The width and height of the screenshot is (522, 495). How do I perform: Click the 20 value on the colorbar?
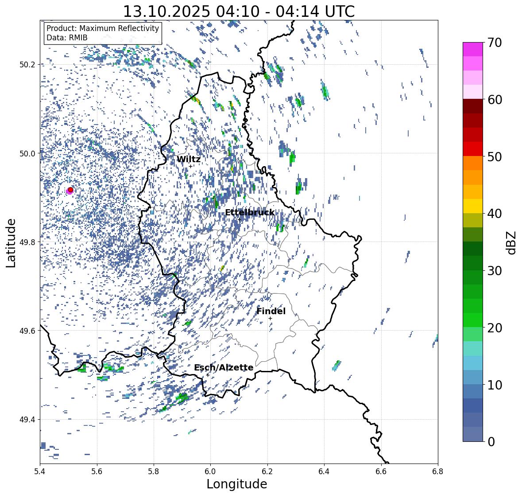click(x=494, y=328)
